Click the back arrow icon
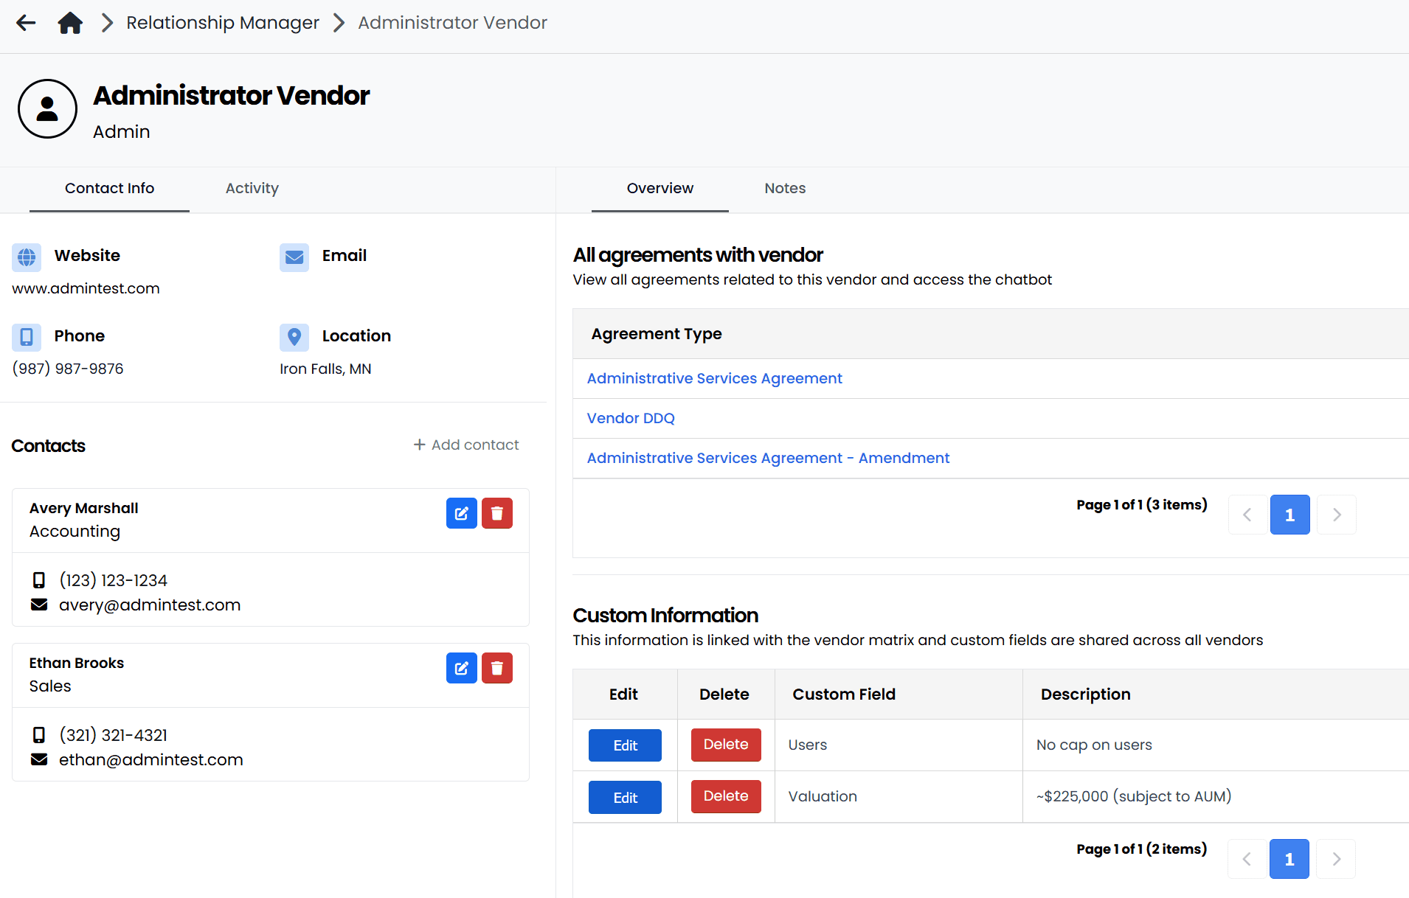This screenshot has height=898, width=1409. click(x=26, y=23)
